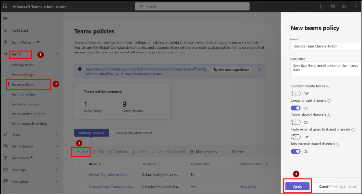
Task: Click the policy Name input field
Action: click(x=326, y=46)
